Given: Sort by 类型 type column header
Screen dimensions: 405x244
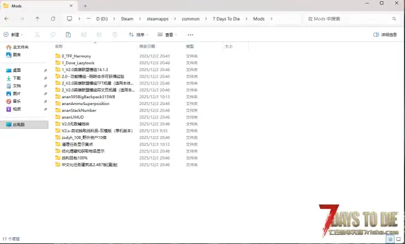Looking at the screenshot, I should coord(190,47).
